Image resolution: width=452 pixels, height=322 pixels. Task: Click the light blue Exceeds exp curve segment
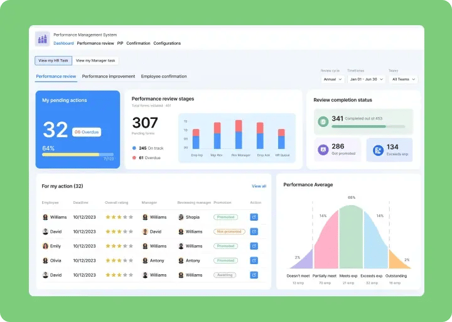[375, 244]
